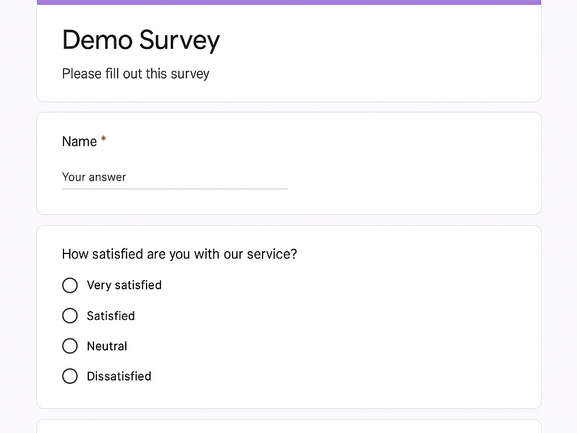Click the Name answer input field

pyautogui.click(x=175, y=178)
